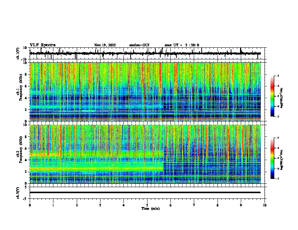Click the flat ch.3 voltage trace

pyautogui.click(x=145, y=192)
